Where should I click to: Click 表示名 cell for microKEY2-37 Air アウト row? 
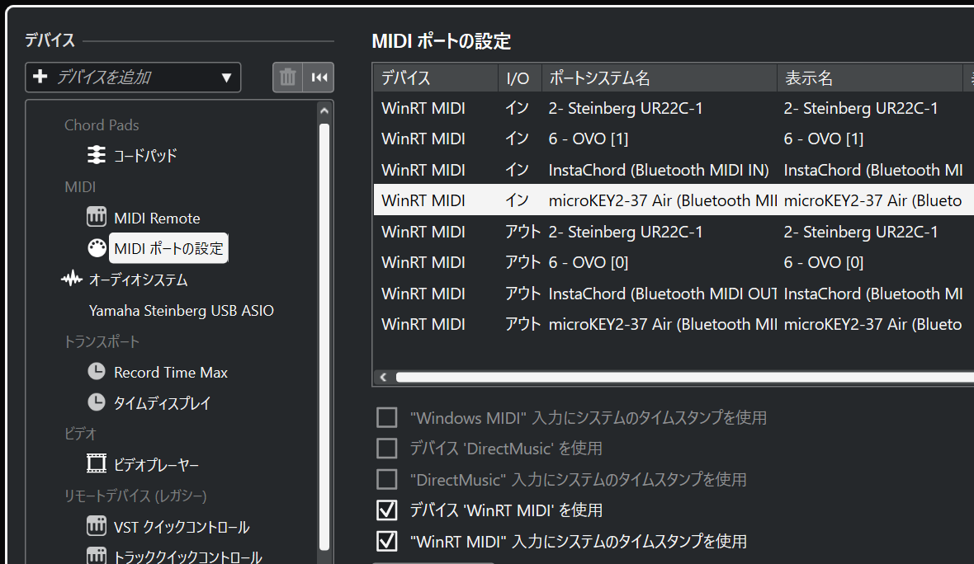[872, 324]
